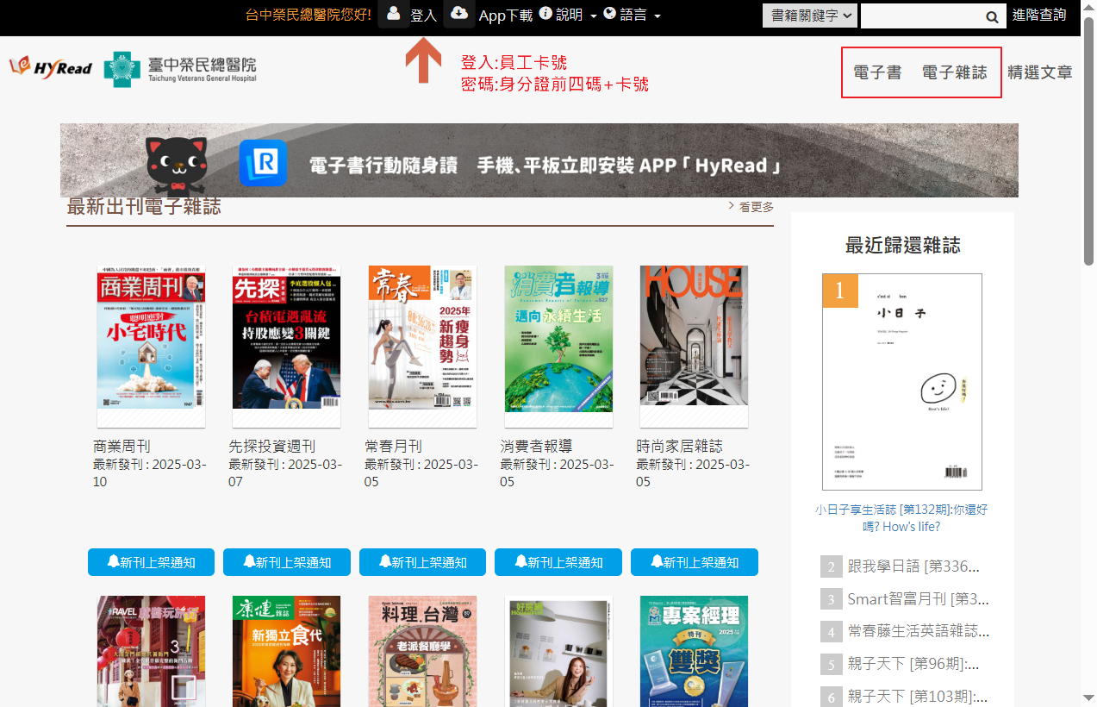Image resolution: width=1097 pixels, height=707 pixels.
Task: Go to the 電子書 section
Action: tap(877, 72)
